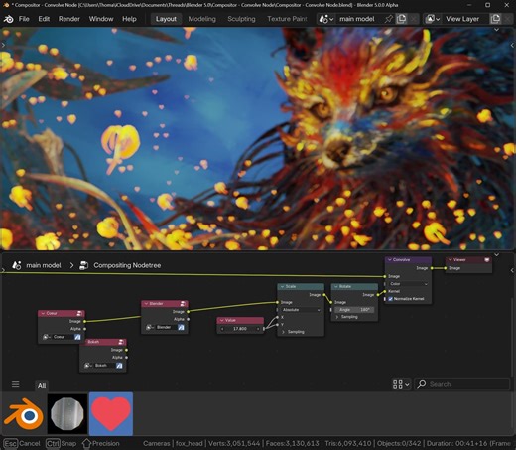The width and height of the screenshot is (516, 450).
Task: Open the image browse icon in the Coeur node
Action: pyautogui.click(x=47, y=337)
